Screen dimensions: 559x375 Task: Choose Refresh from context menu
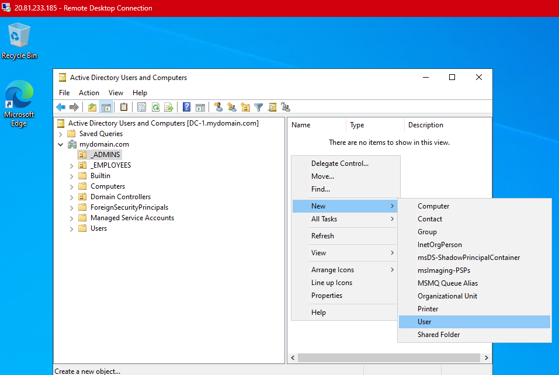pos(345,235)
